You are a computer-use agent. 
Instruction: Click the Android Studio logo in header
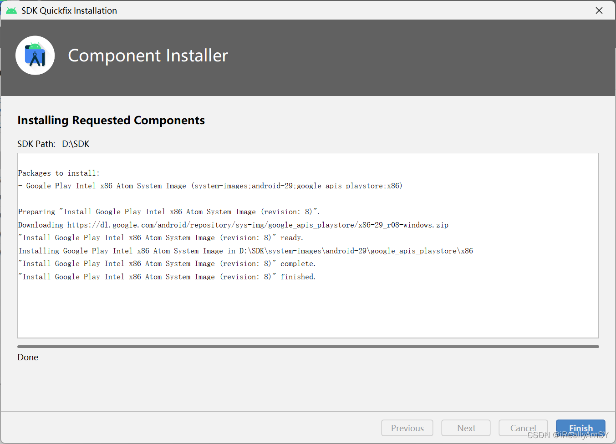click(35, 55)
